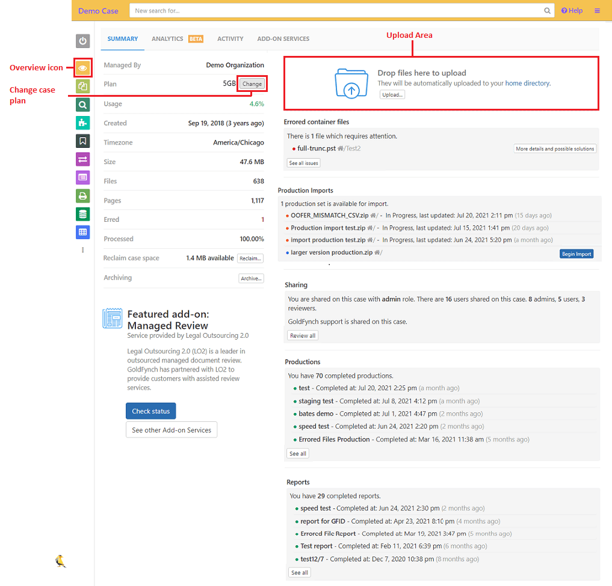Click the GoldFynch bird logo at bottom left
Viewport: 612px width, 586px height.
[x=60, y=560]
